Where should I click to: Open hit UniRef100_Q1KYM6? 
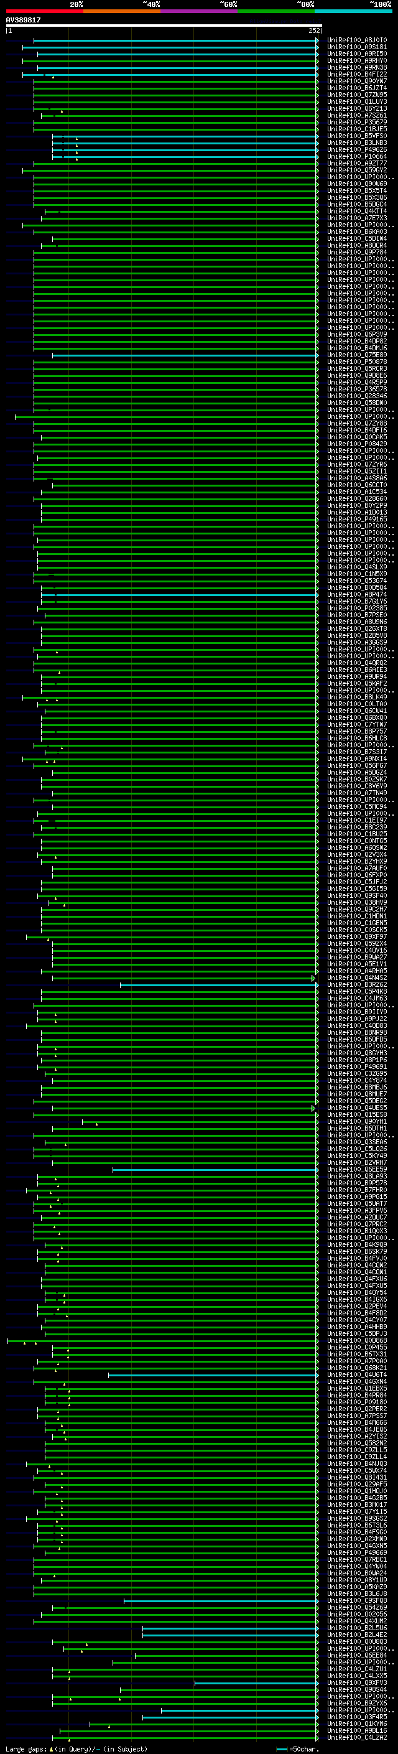coord(357,1724)
